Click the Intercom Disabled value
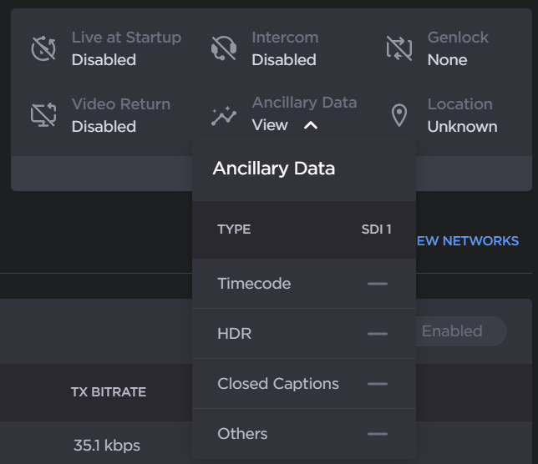This screenshot has height=464, width=538. coord(284,60)
